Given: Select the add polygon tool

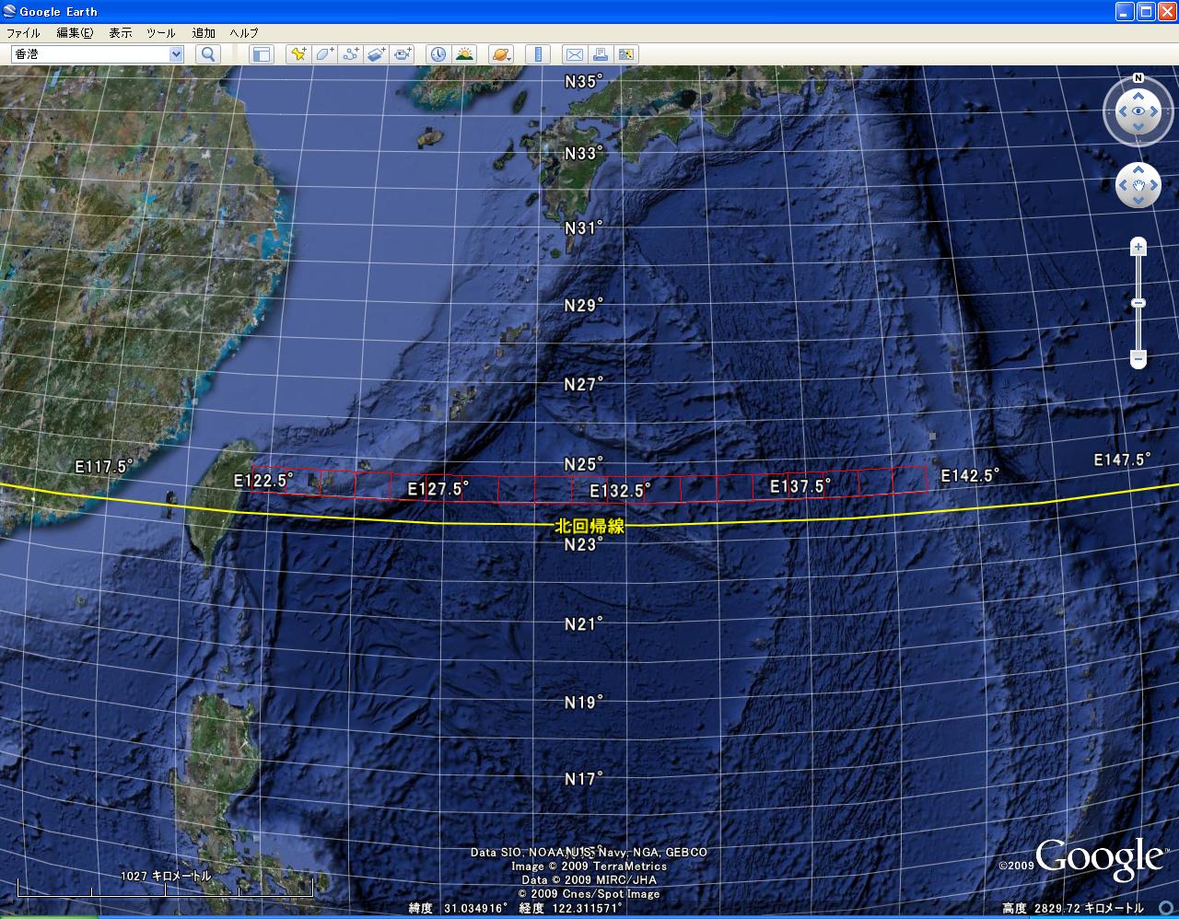Looking at the screenshot, I should click(324, 54).
